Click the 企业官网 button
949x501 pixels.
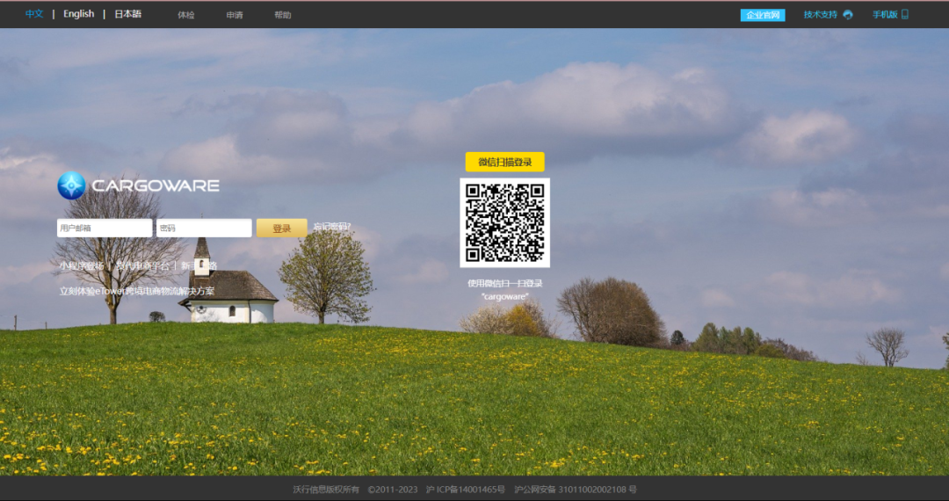[763, 15]
